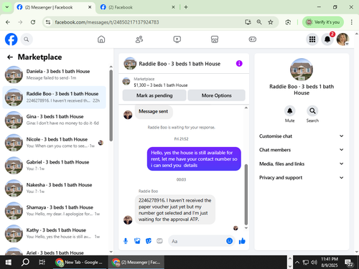The image size is (359, 269).
Task: Open Gabriel - 3 beds 1 bath House chat
Action: pyautogui.click(x=54, y=165)
